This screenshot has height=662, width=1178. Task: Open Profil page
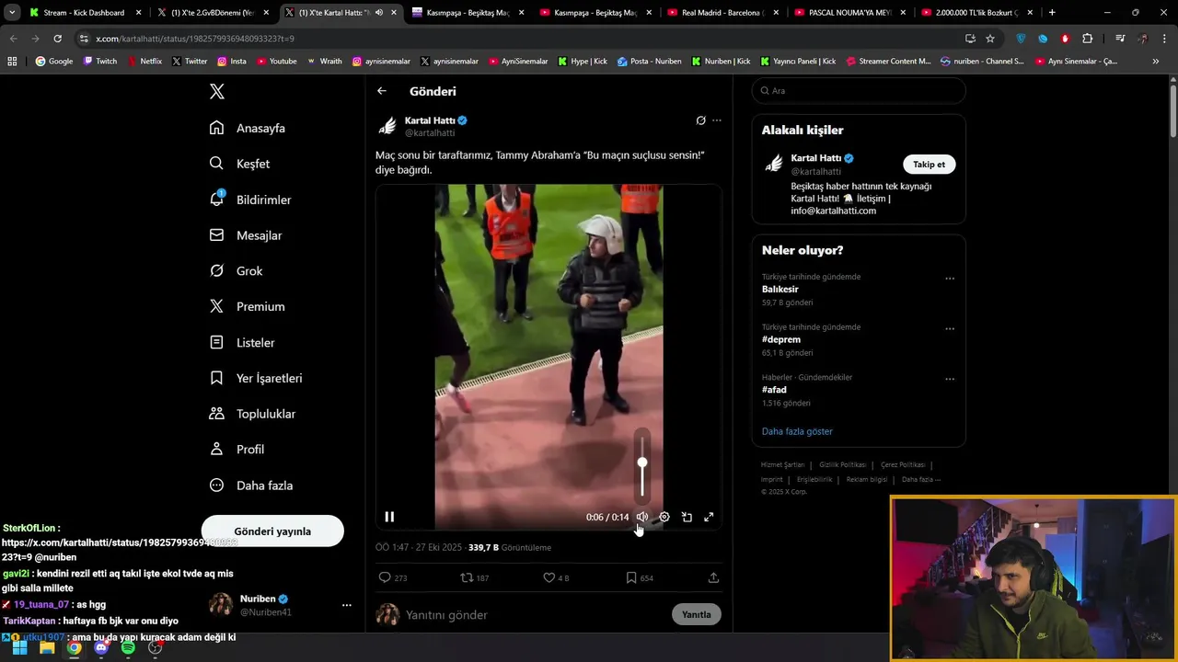coord(237,450)
